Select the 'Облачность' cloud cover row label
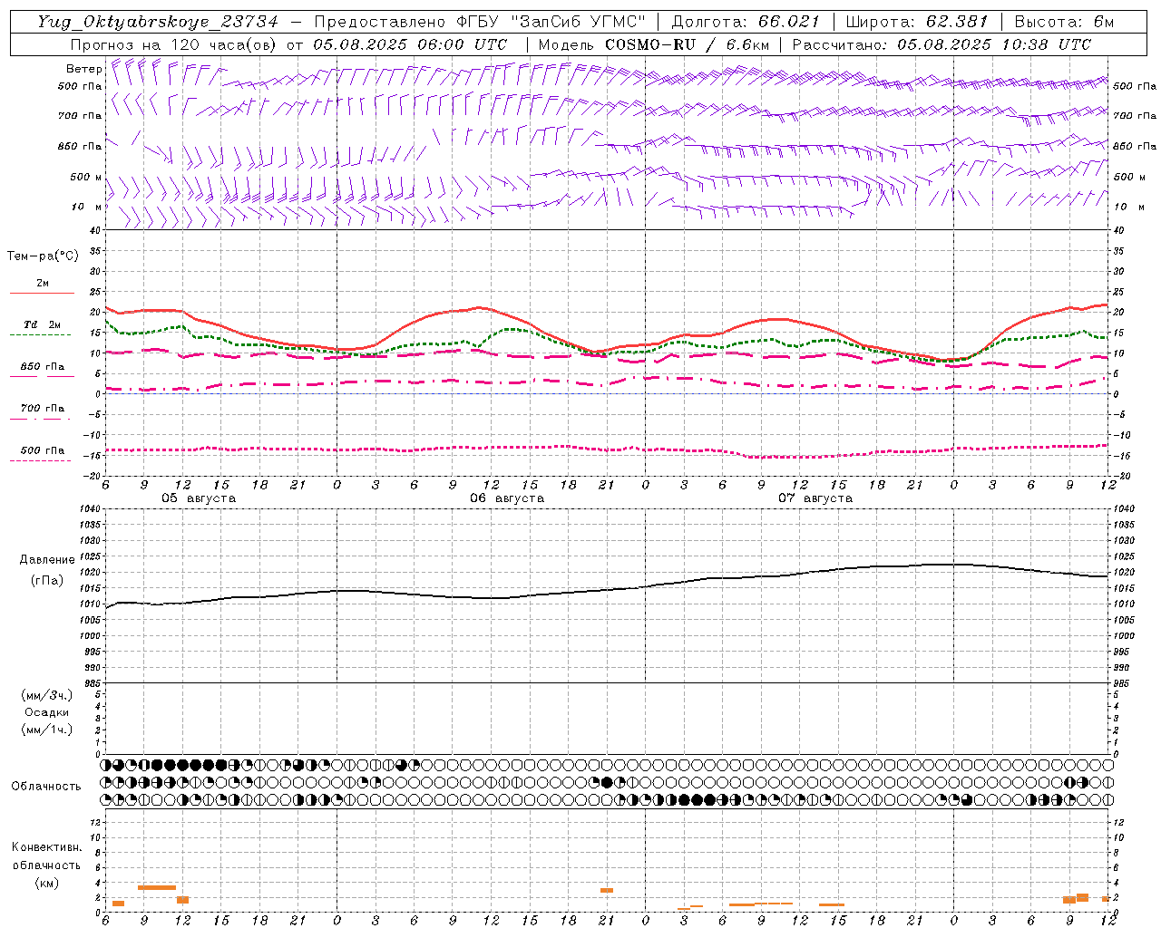The height and width of the screenshot is (928, 1161). [x=46, y=786]
